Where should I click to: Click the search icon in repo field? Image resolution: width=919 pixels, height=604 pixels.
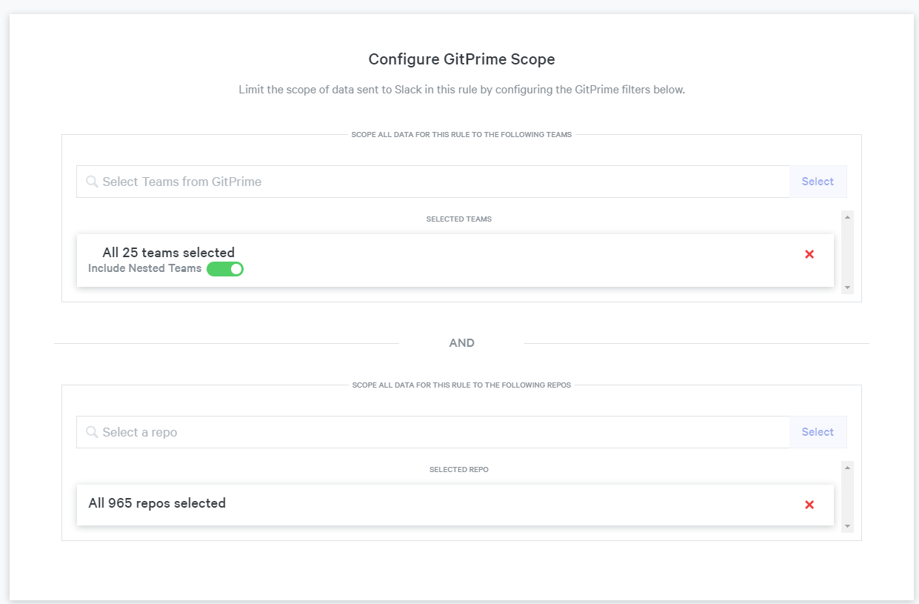coord(92,432)
